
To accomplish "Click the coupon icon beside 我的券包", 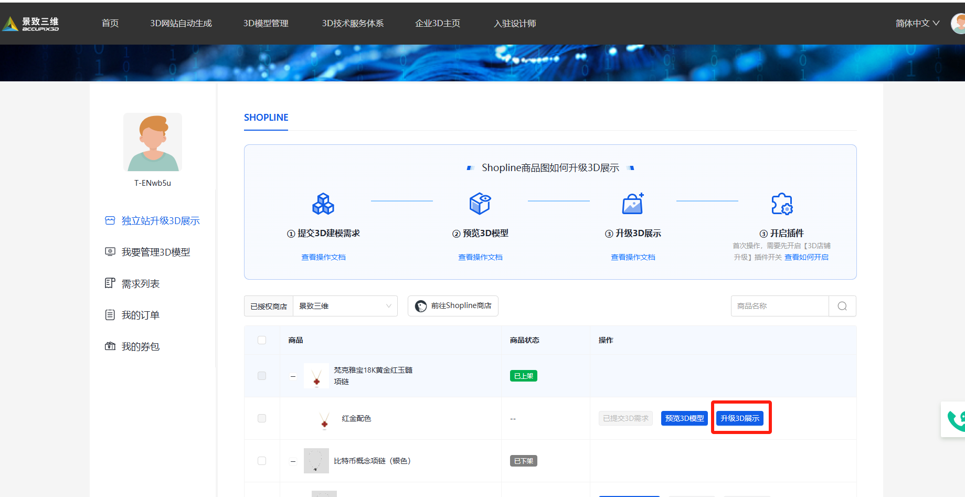I will coord(110,346).
